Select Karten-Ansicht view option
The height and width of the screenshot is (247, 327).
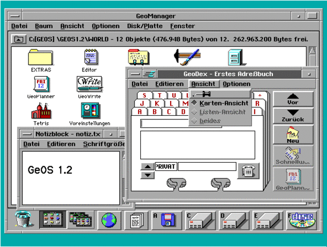[x=220, y=103]
